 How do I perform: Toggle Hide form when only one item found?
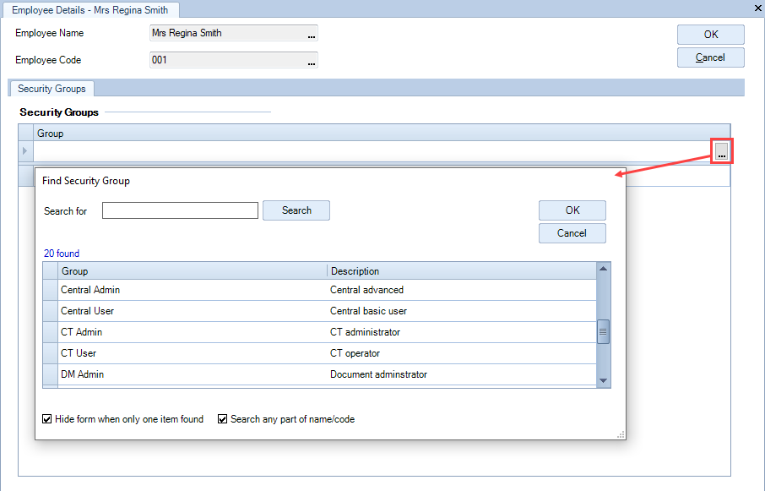pyautogui.click(x=46, y=419)
